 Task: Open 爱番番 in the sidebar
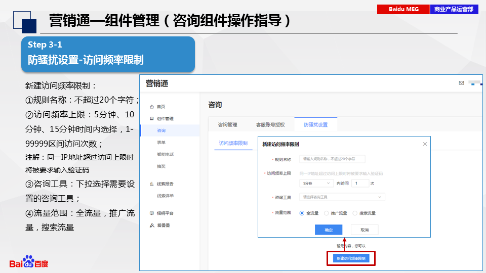[x=164, y=225]
